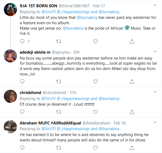
Task: Retweet 9JA 1ST BORN SON's tweet
Action: (x=58, y=41)
